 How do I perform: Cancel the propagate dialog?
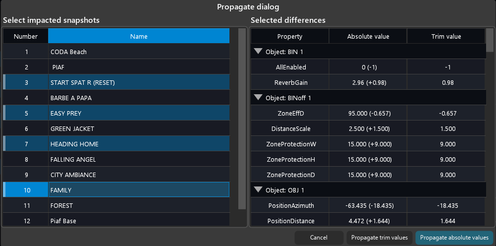tap(319, 238)
